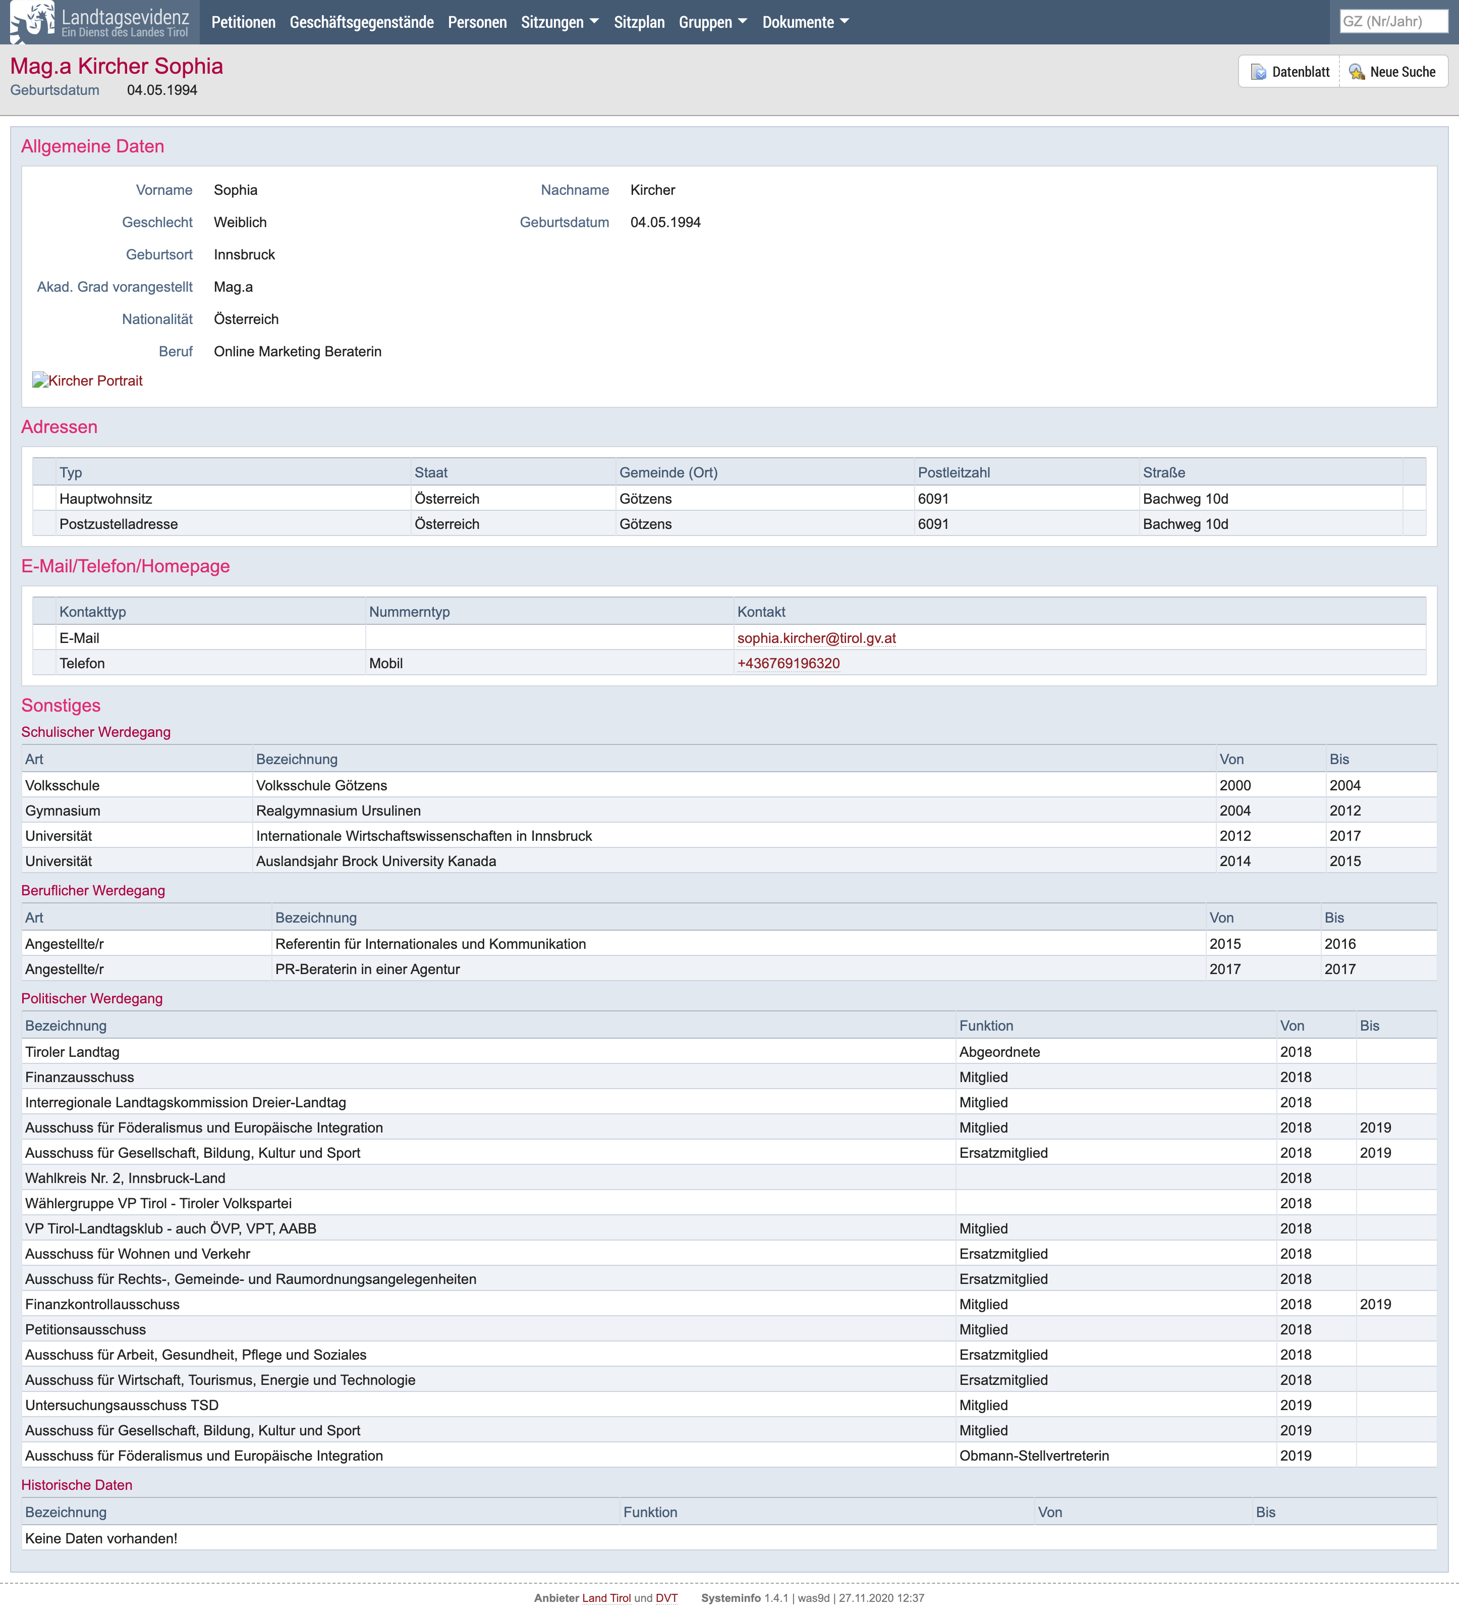
Task: Select Internationale Wirtschaftswissenschaften in Innsbruck entry
Action: pyautogui.click(x=729, y=836)
